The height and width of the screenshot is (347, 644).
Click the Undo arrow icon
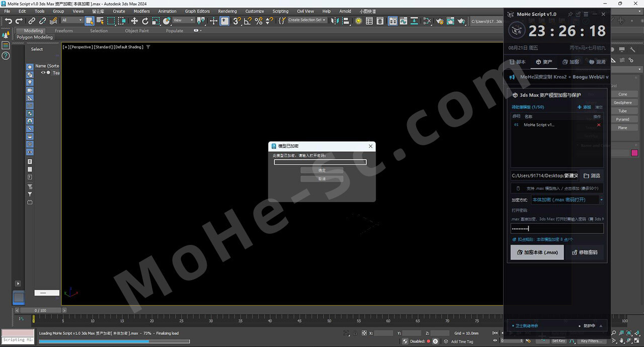[8, 21]
